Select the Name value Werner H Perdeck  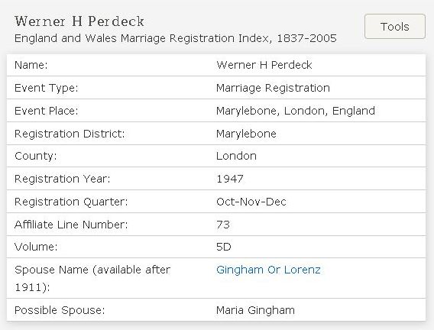tap(264, 65)
